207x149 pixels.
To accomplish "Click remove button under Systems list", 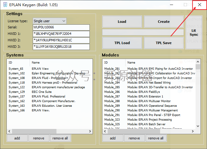I will 39,138.
